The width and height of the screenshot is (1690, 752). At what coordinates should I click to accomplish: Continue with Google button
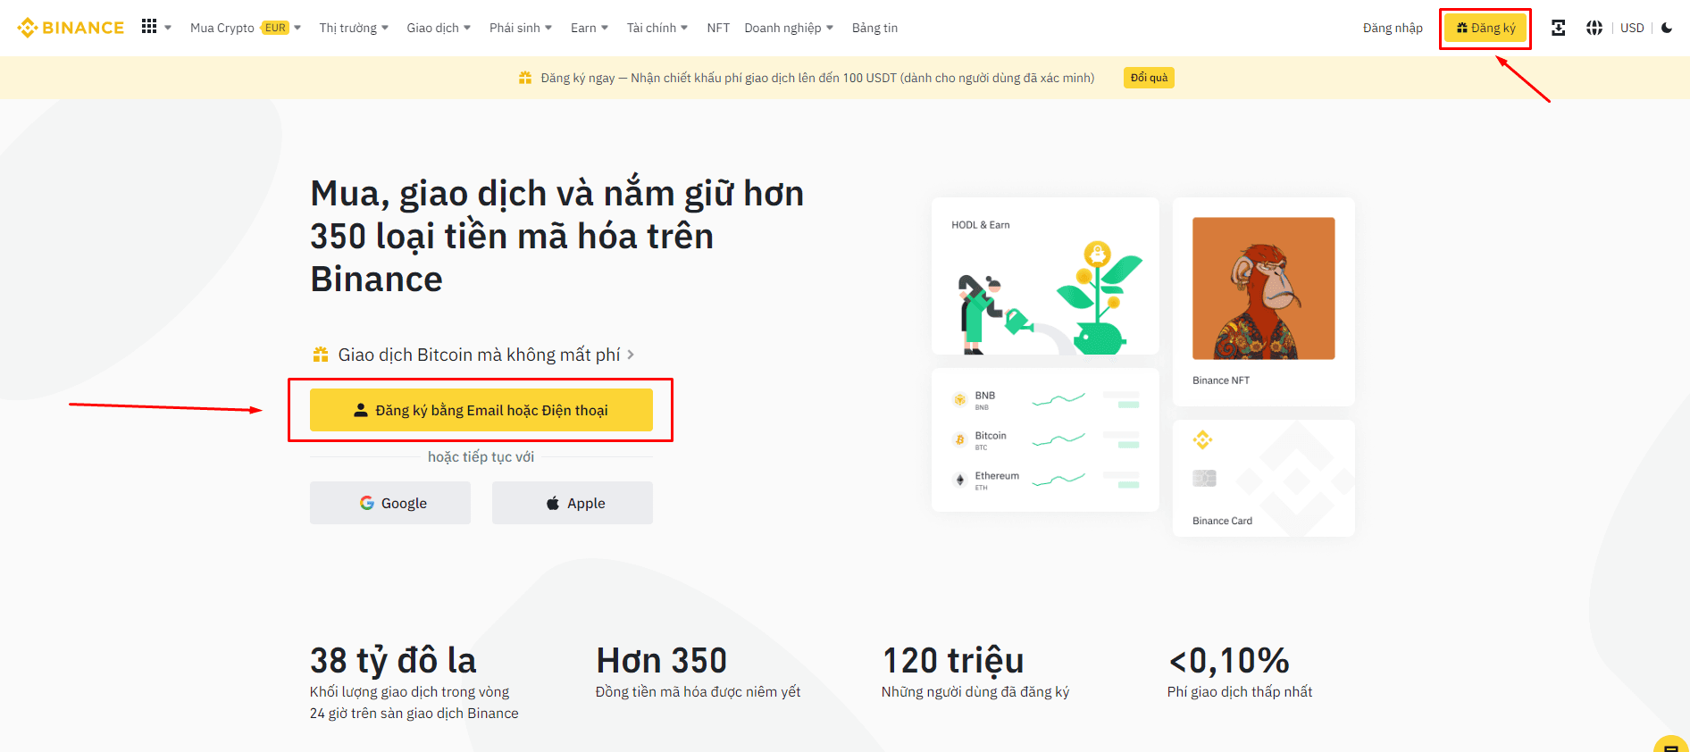coord(390,503)
